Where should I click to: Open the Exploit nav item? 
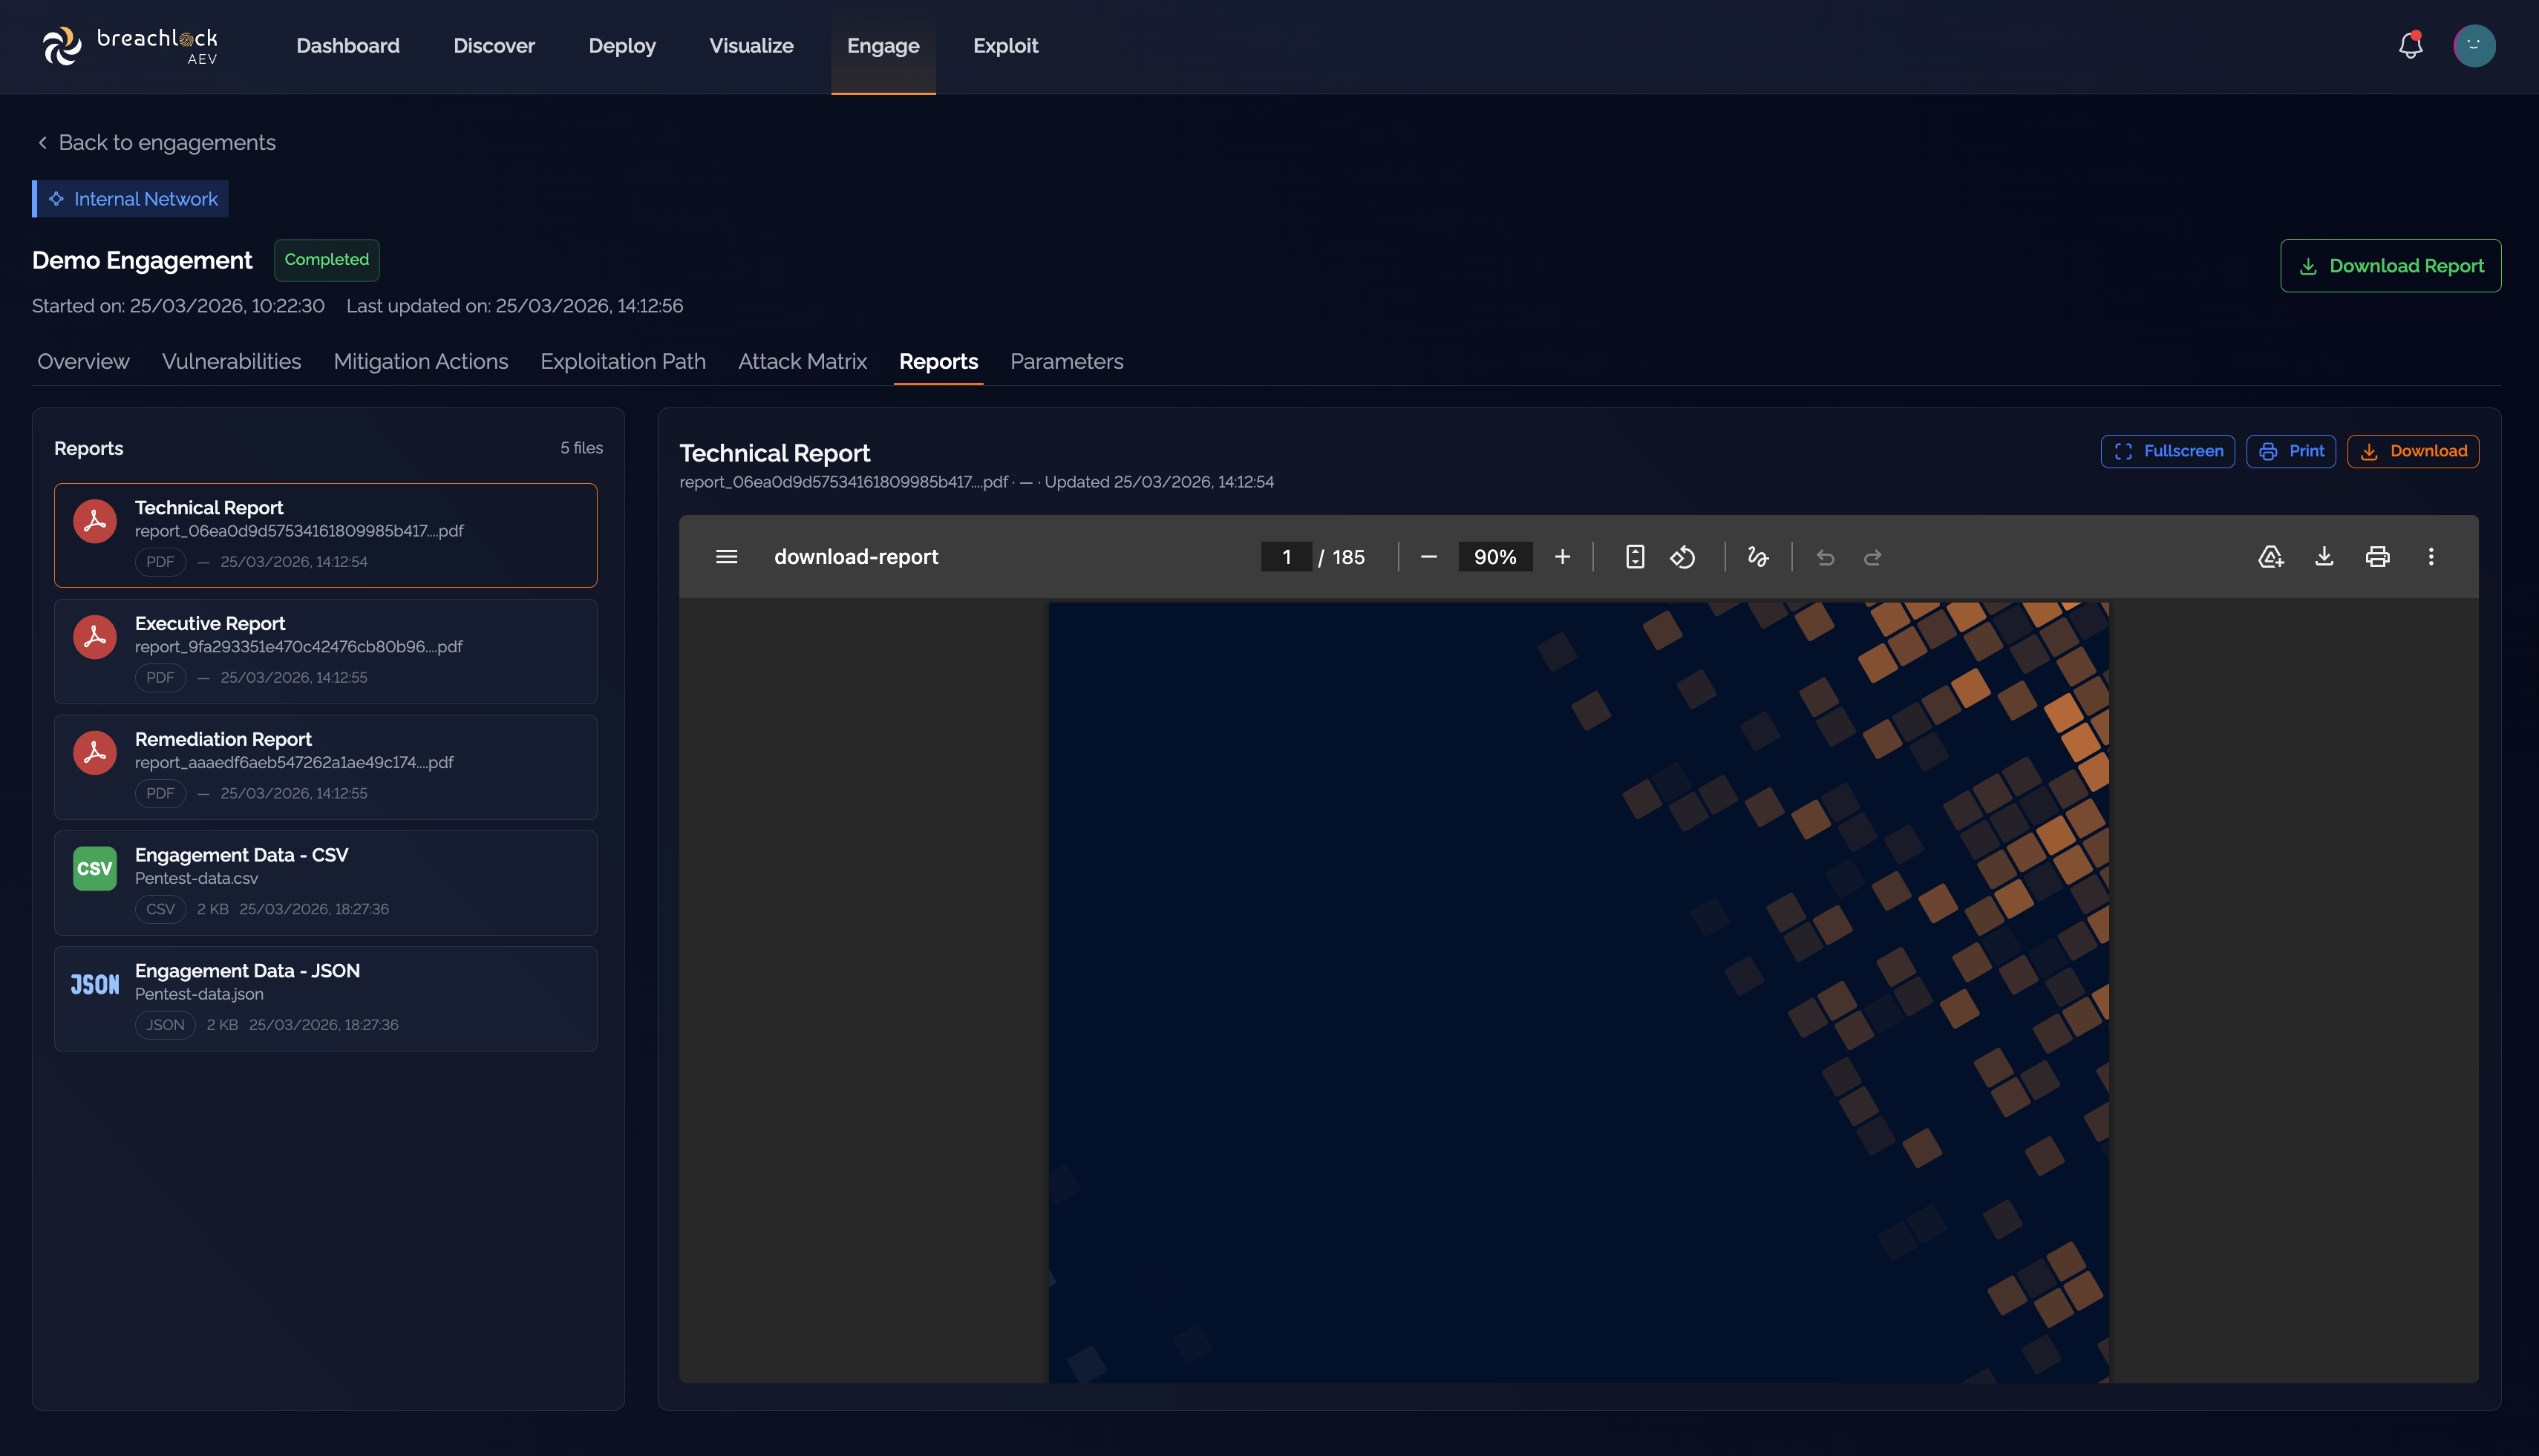[1005, 46]
